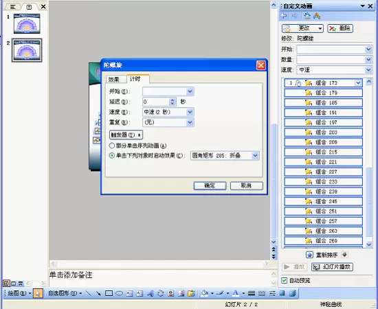The image size is (378, 309).
Task: Click the 延迟 seconds input field
Action: tap(156, 102)
